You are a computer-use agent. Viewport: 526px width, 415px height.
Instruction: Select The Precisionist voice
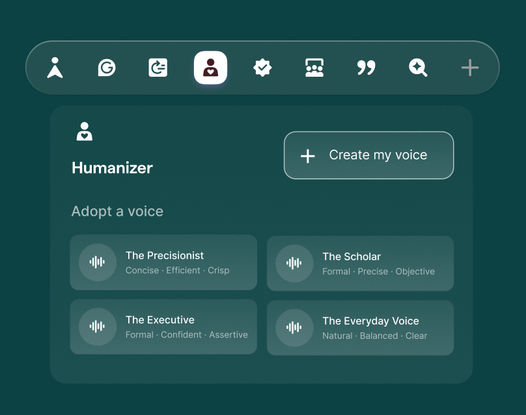point(163,263)
